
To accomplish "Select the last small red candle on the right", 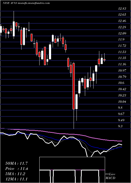I will [x=104, y=60].
